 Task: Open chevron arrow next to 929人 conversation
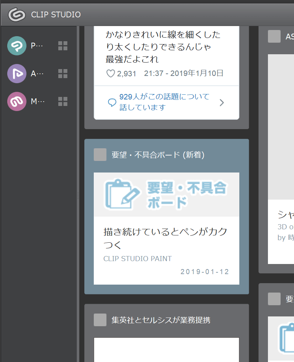[222, 102]
